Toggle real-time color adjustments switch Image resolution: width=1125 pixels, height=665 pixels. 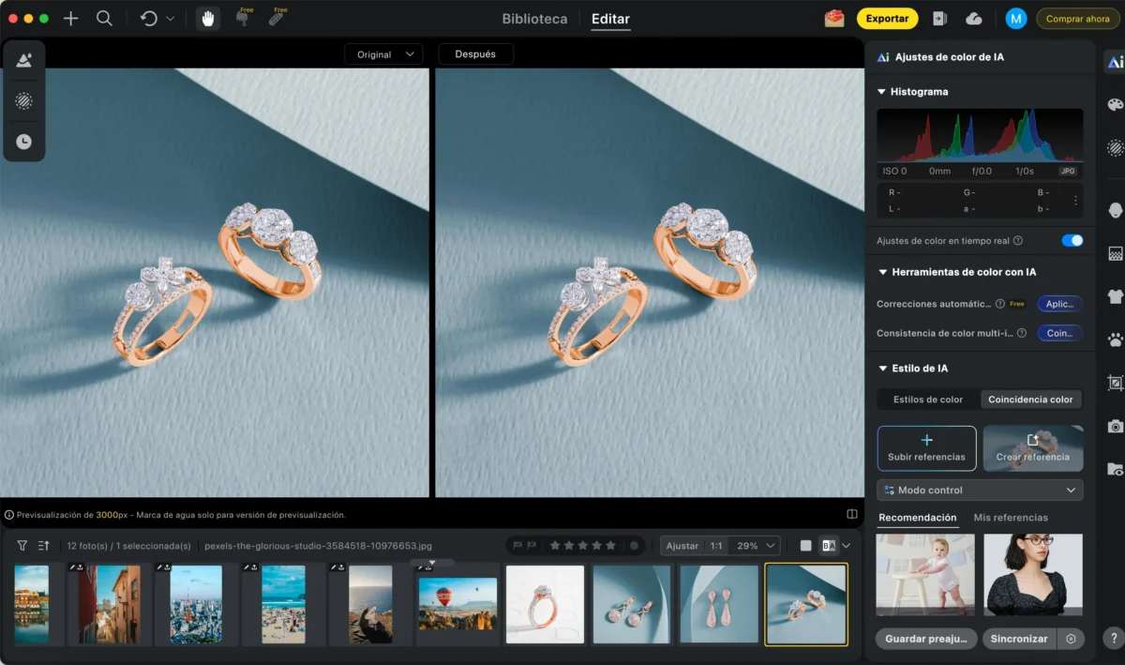[1072, 241]
